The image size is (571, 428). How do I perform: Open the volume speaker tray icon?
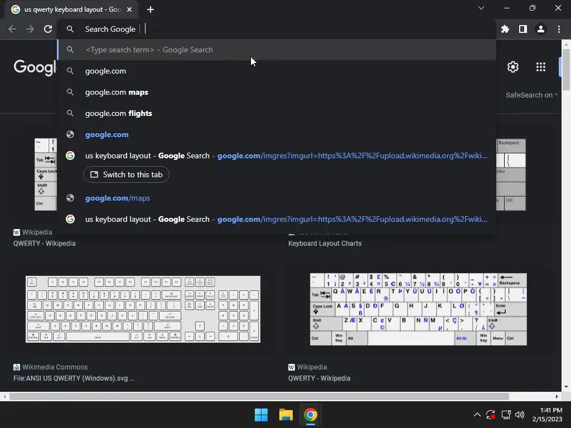coord(520,415)
